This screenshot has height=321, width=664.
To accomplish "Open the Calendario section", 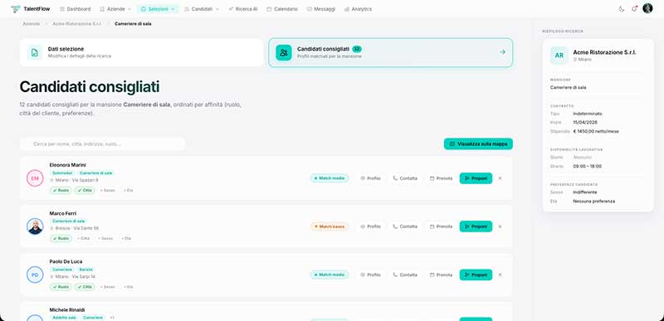I will click(282, 9).
